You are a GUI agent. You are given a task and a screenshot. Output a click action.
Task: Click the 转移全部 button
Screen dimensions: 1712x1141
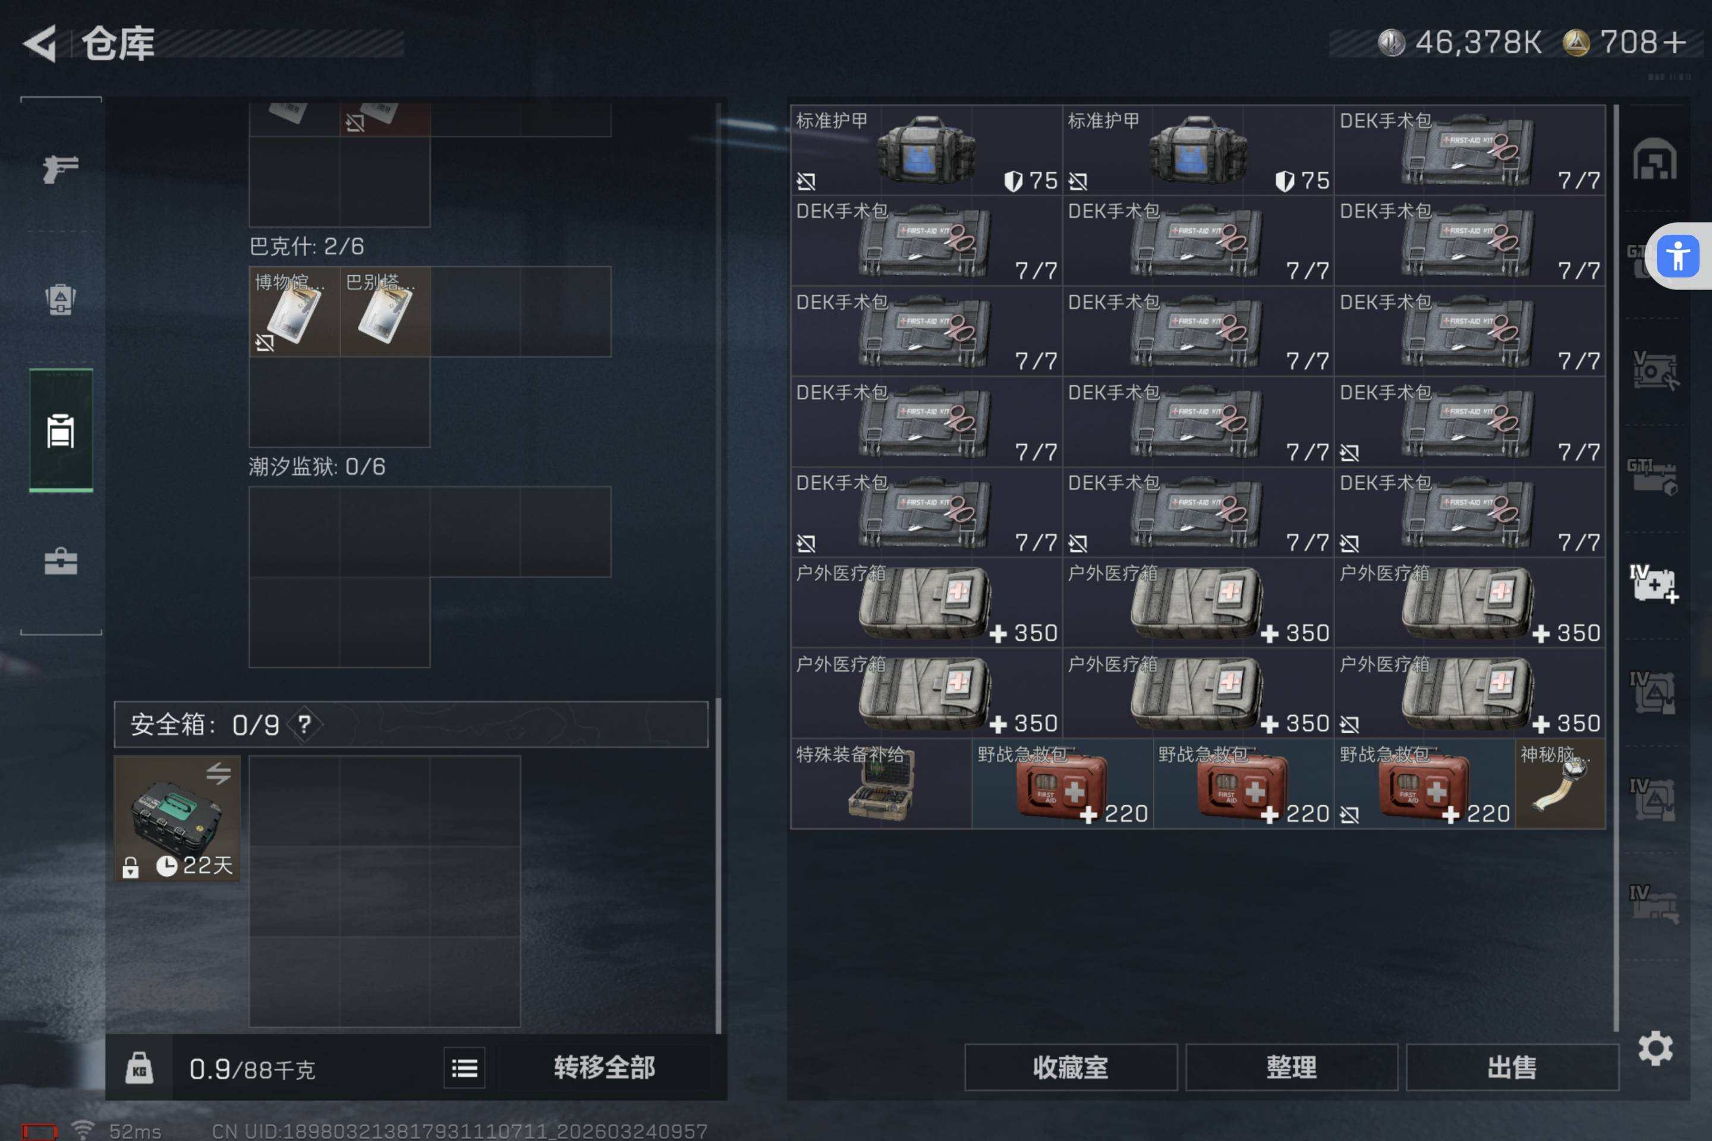coord(604,1067)
